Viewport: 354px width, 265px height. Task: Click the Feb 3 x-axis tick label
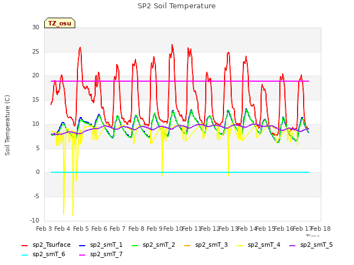pos(44,229)
